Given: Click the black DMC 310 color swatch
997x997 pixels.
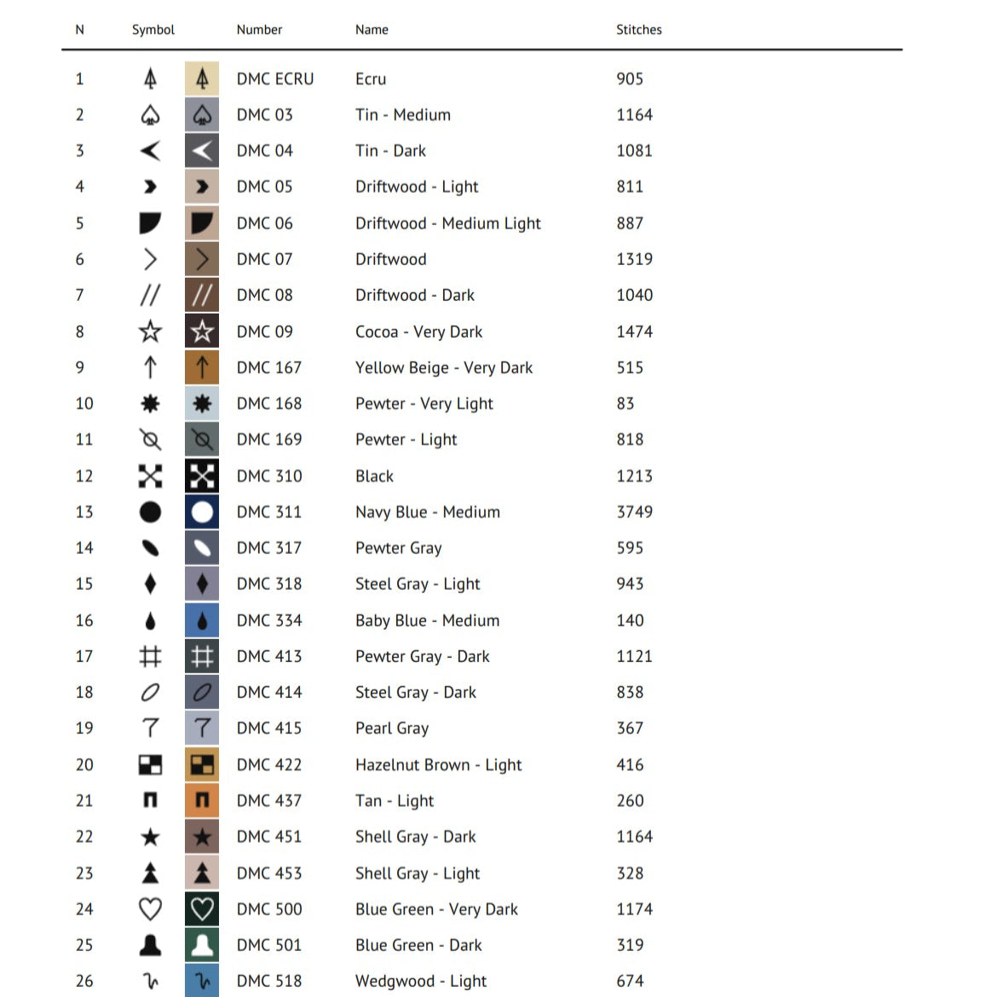Looking at the screenshot, I should (202, 475).
